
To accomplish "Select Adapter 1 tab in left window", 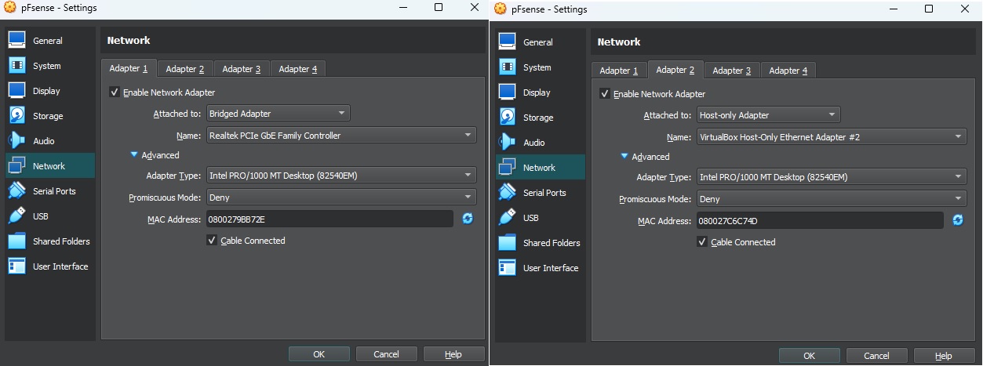I will coord(129,68).
